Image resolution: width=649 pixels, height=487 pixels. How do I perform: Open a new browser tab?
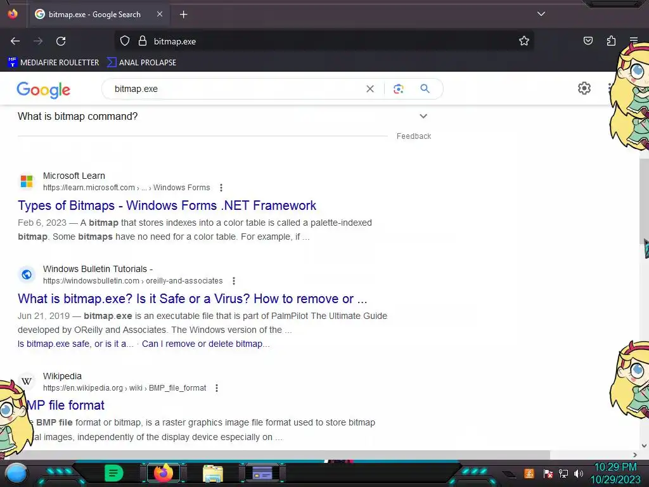click(x=183, y=15)
